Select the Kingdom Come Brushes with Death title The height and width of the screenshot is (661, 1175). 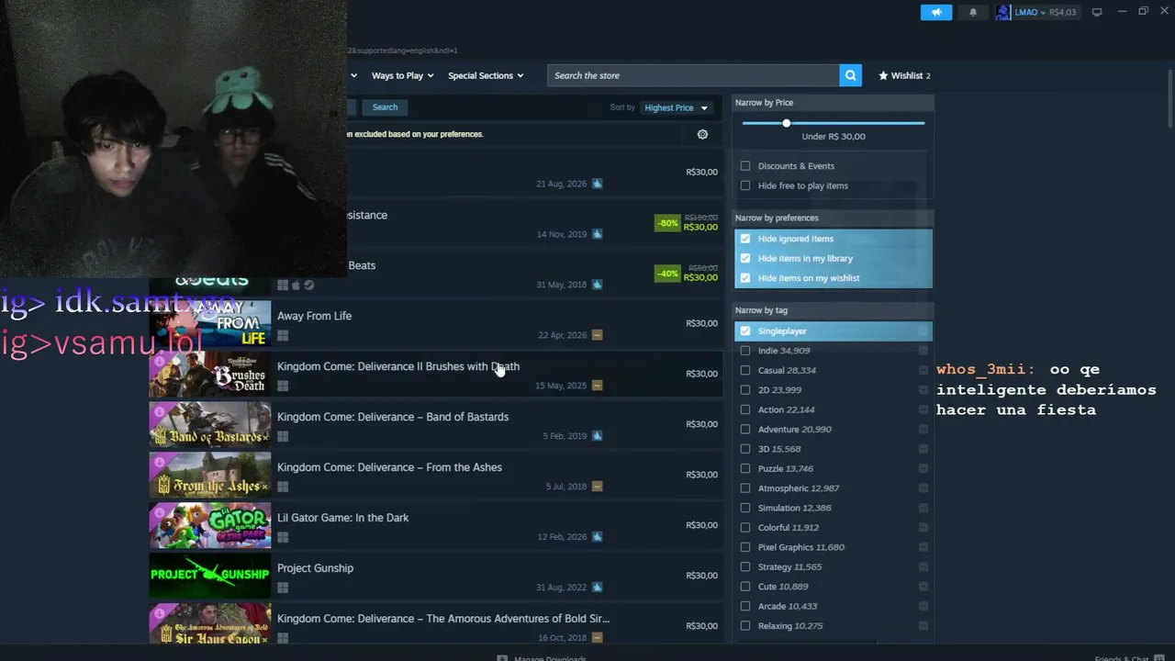tap(398, 366)
